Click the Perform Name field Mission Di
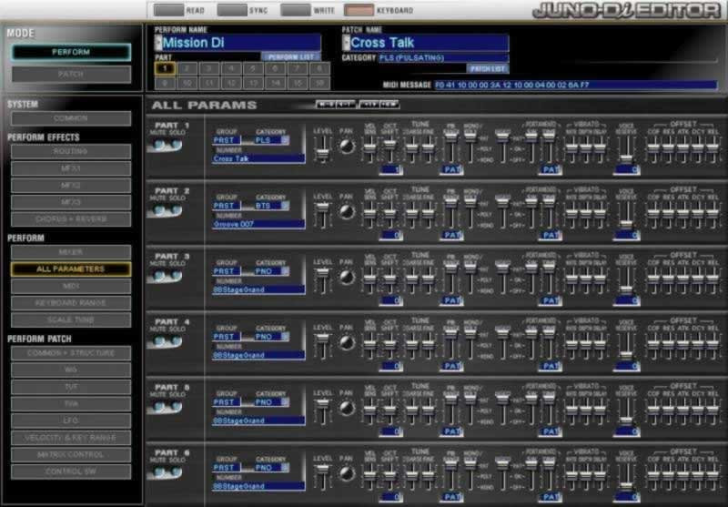This screenshot has width=728, height=507. (x=239, y=42)
